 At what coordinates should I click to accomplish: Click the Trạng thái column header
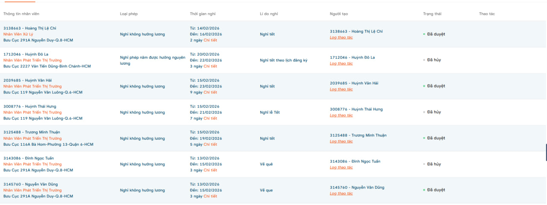point(432,14)
